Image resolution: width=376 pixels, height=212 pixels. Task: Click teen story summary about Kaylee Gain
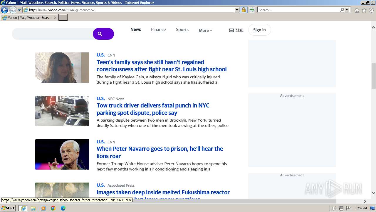[x=158, y=79]
